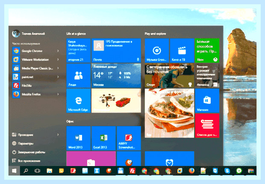Open the calendar tile showing вторник 21
Image resolution: width=265 pixels, height=184 pixels.
point(79,50)
